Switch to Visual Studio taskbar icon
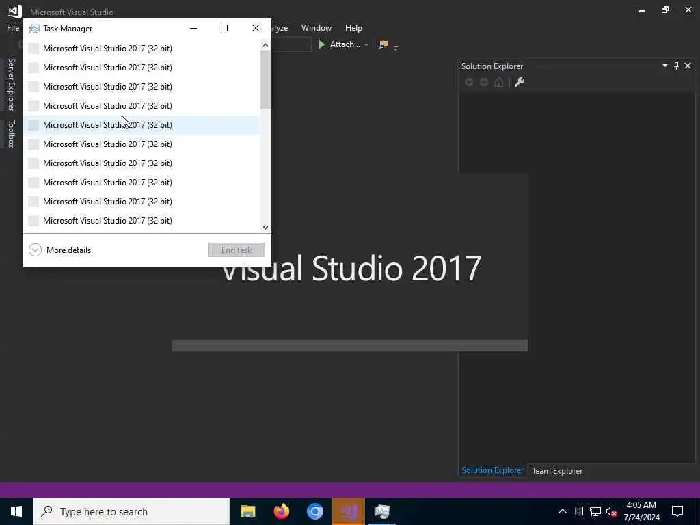Viewport: 700px width, 525px height. 348,511
